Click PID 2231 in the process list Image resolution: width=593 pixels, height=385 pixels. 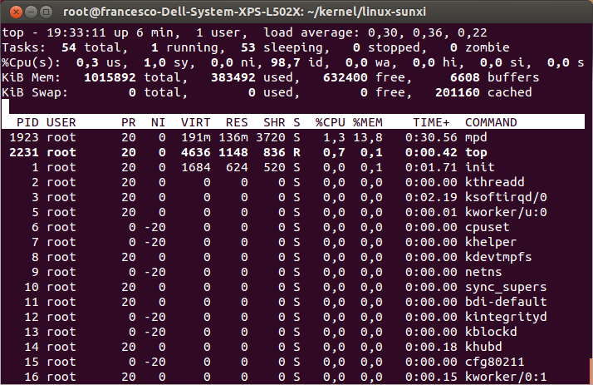tap(24, 152)
